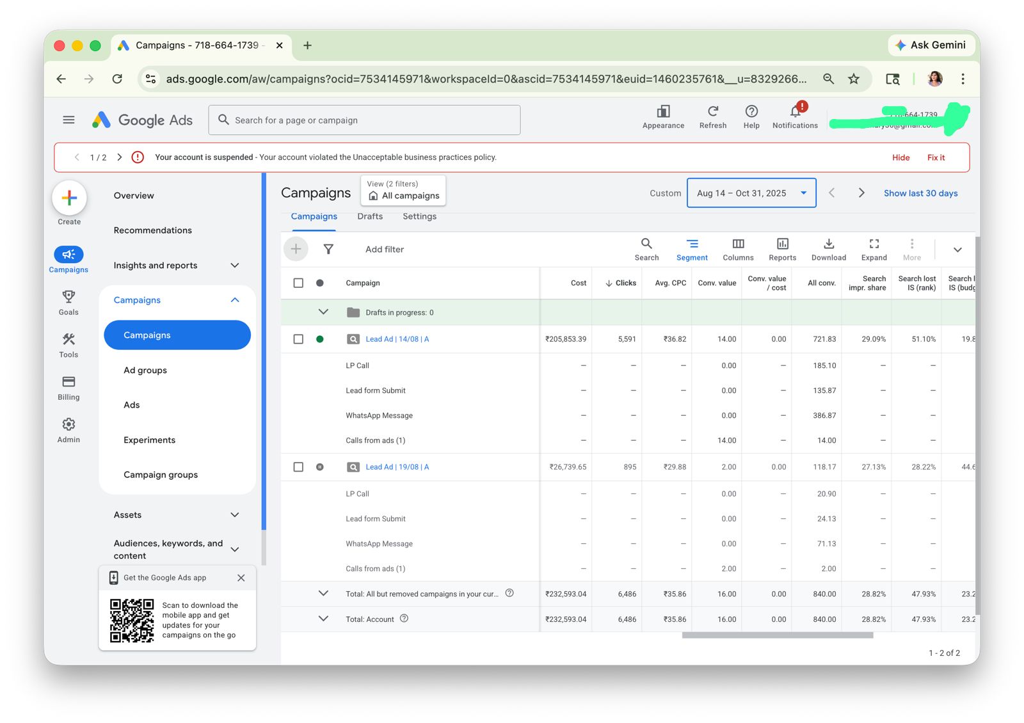This screenshot has width=1024, height=723.
Task: Expand the Total: Account row
Action: pos(323,619)
